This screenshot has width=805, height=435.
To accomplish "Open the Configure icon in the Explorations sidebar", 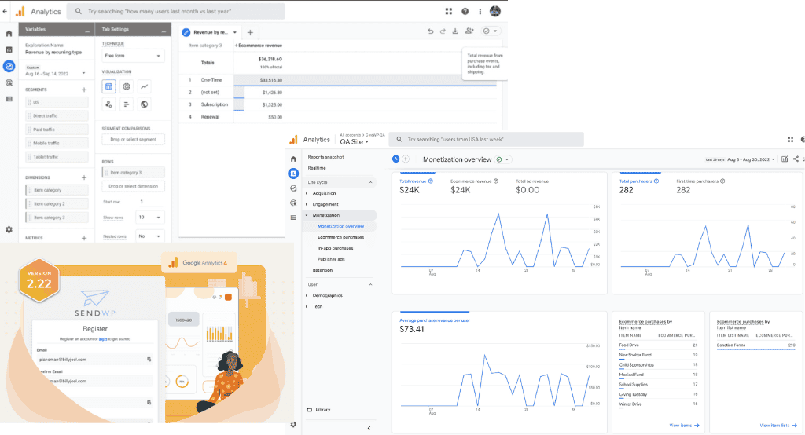I will coord(9,99).
